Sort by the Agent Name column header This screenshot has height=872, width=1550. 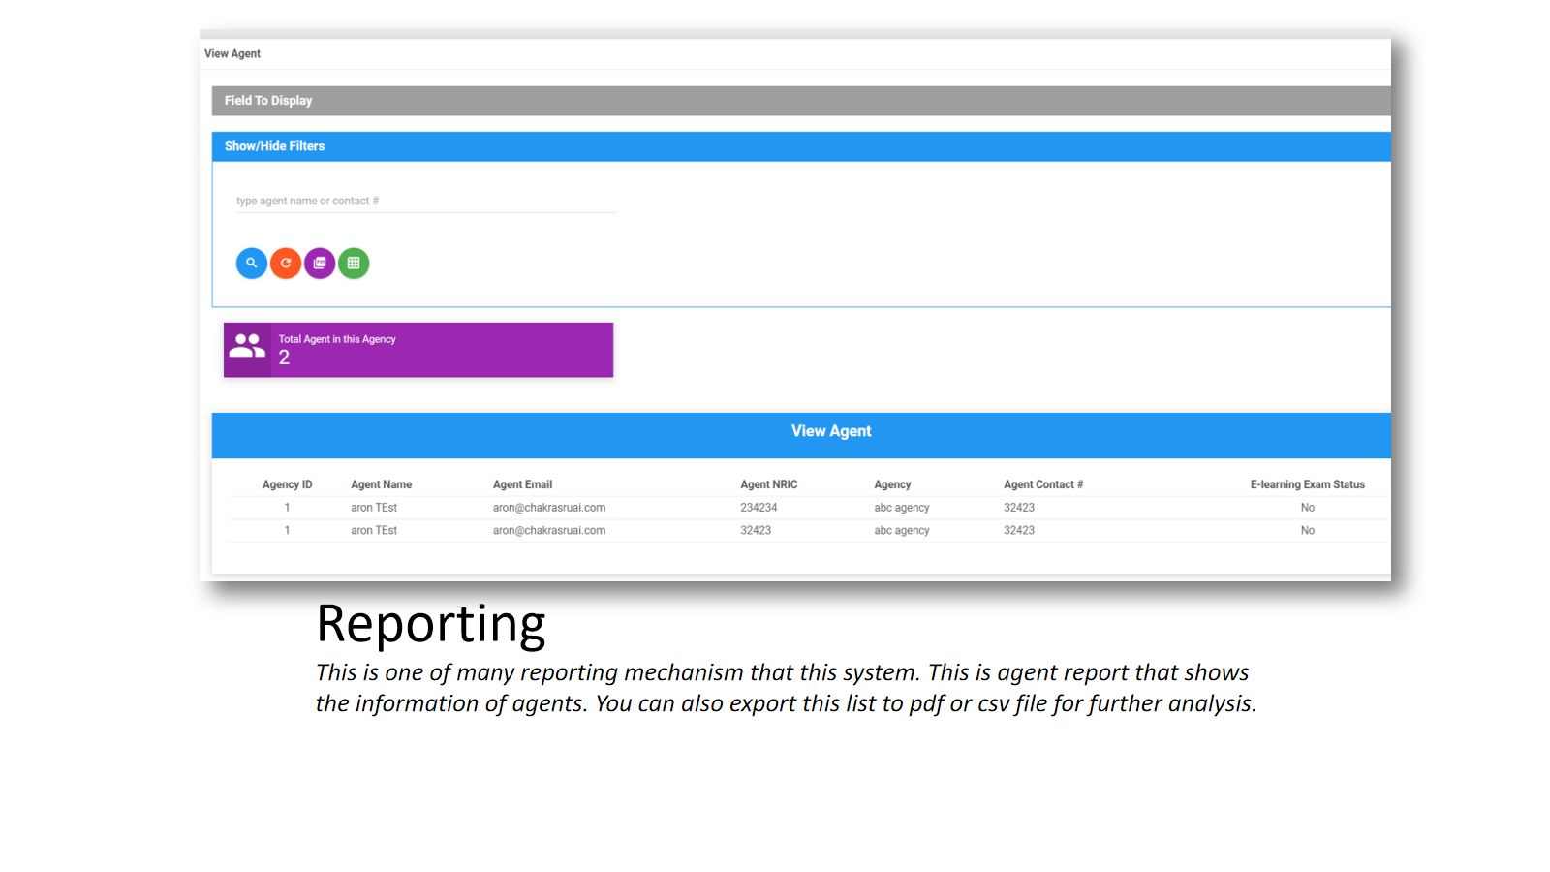click(x=381, y=484)
